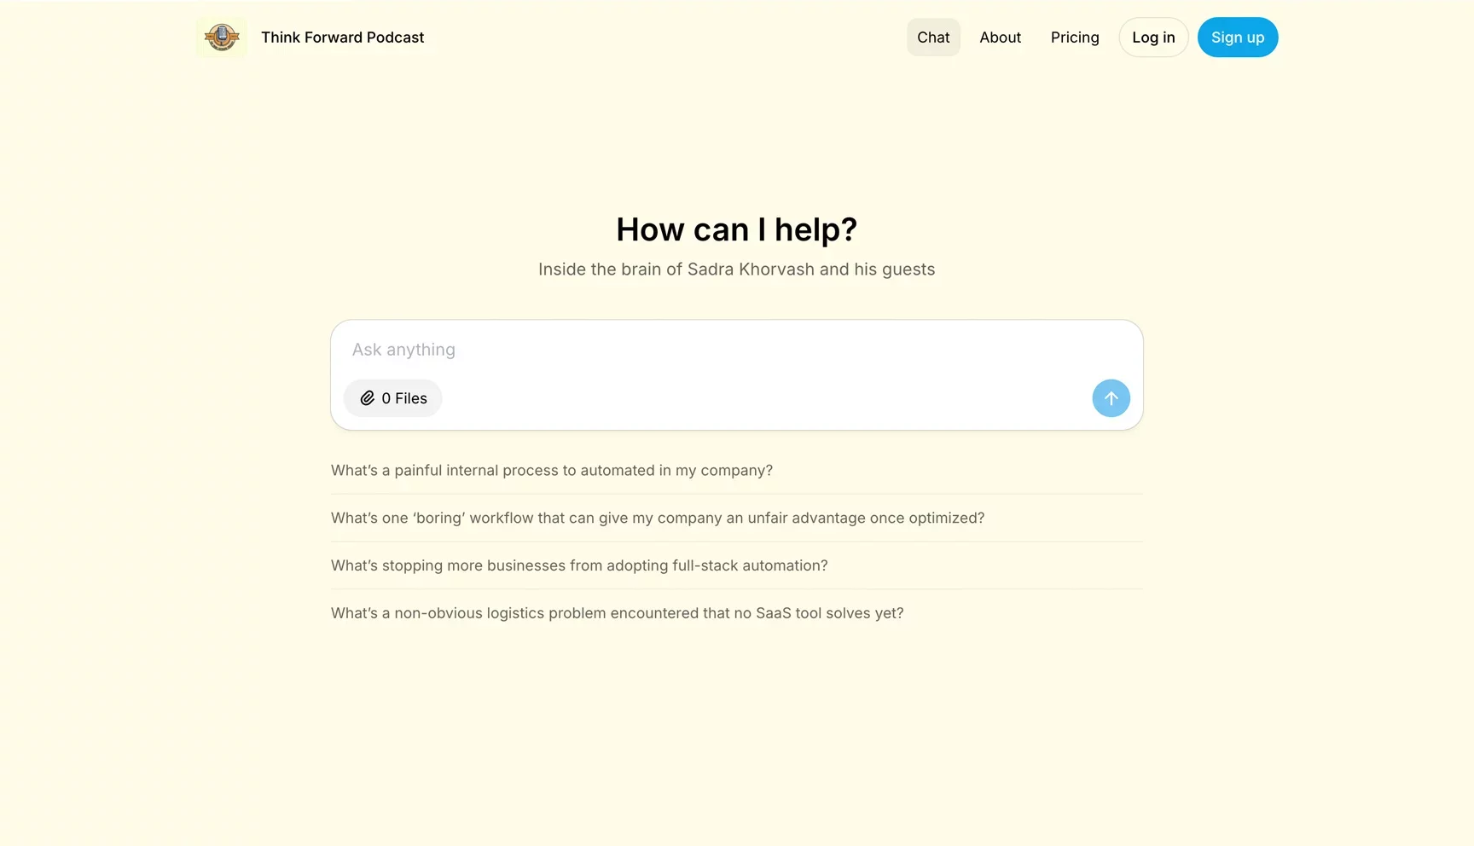Viewport: 1474px width, 846px height.
Task: Click the 'How can I help?' heading
Action: [x=736, y=229]
